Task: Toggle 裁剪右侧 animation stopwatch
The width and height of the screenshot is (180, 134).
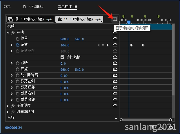Action: point(18,94)
